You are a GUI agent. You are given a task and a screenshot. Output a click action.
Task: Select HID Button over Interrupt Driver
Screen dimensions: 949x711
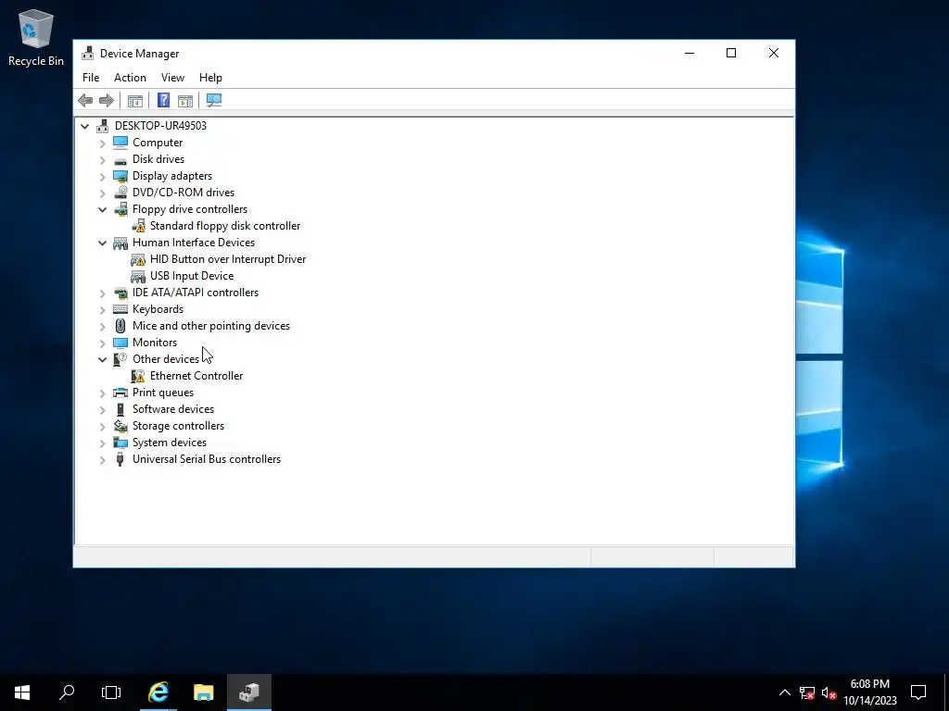[x=228, y=259]
